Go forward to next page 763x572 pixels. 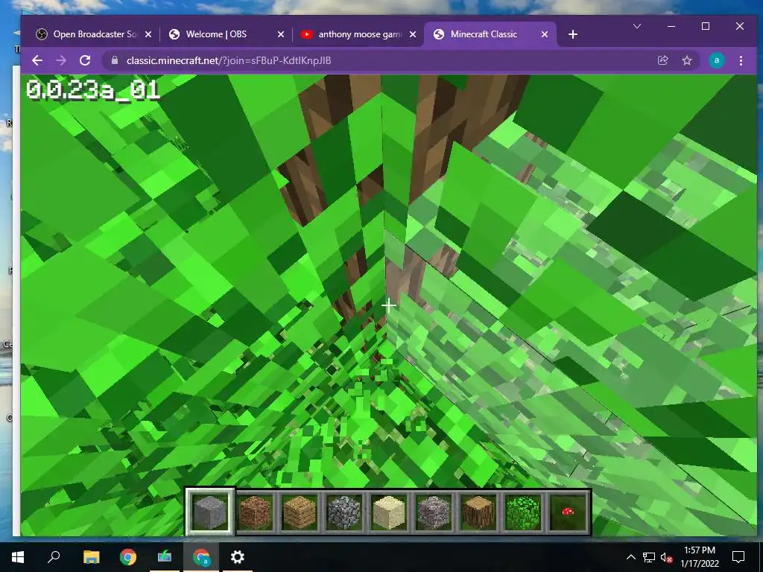61,60
